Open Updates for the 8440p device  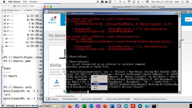[x=57, y=83]
